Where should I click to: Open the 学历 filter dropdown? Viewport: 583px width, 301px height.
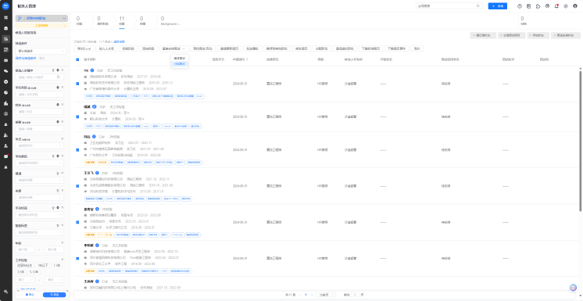coord(39,145)
